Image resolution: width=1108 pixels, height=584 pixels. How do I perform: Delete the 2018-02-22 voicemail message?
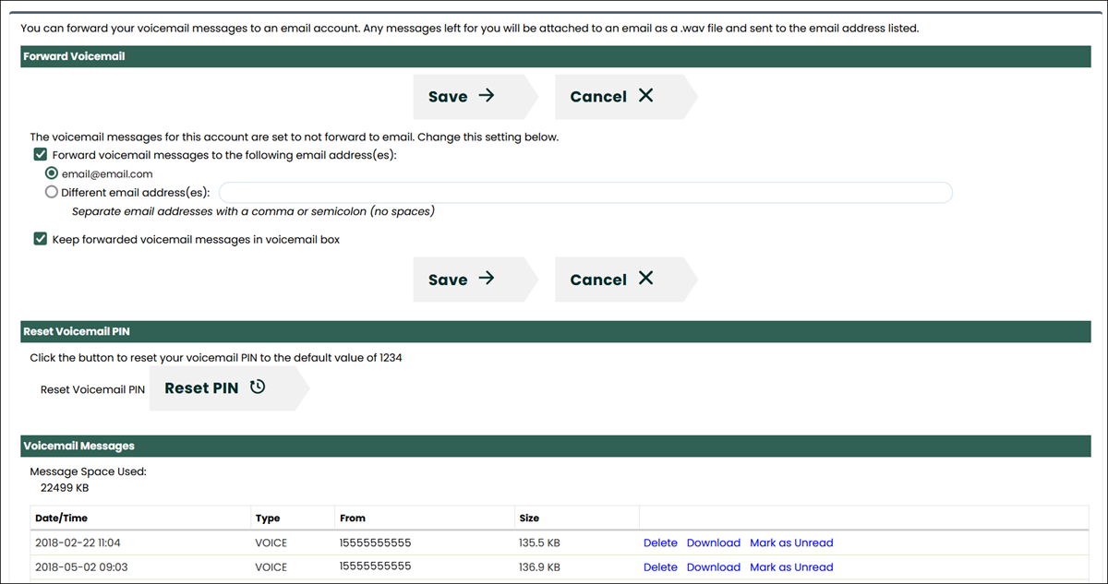660,542
